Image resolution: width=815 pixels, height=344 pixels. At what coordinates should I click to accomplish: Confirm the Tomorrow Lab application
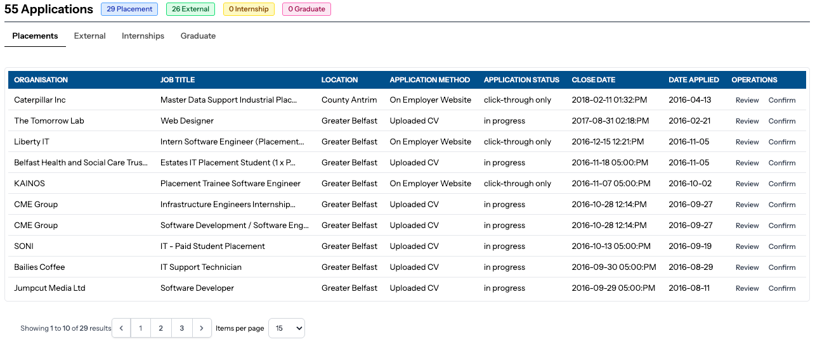click(782, 121)
